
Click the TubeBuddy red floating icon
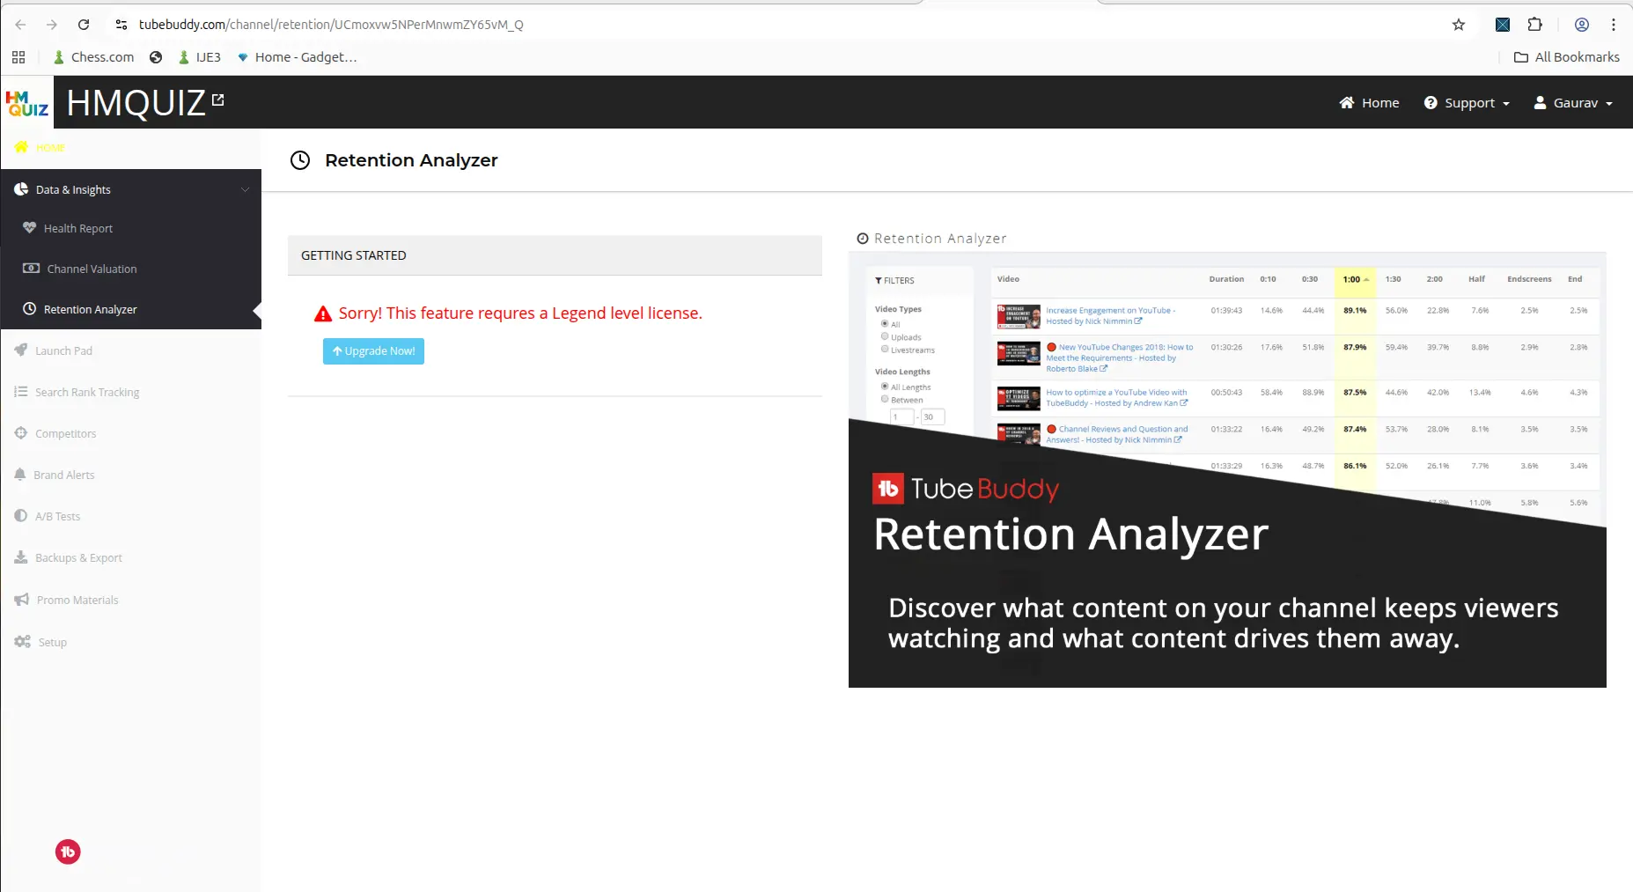(68, 851)
